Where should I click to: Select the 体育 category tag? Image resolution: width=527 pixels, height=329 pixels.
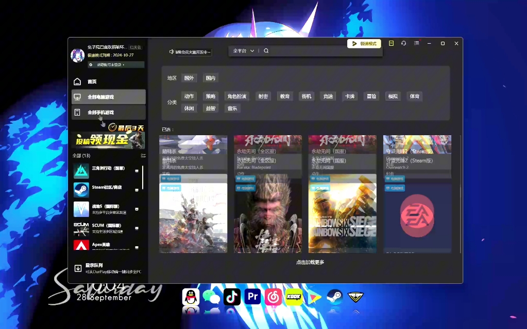pos(414,96)
